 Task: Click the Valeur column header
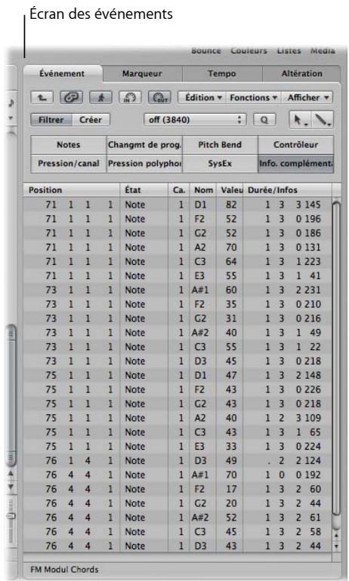pos(230,190)
